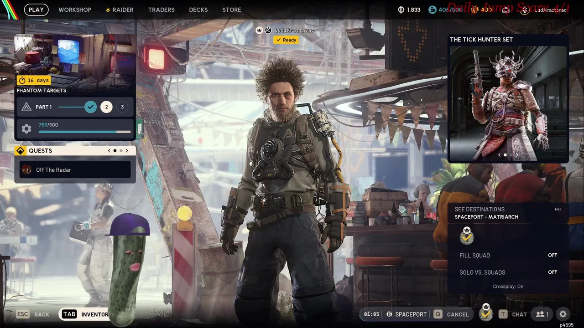Click The Tick Hunter Set title
This screenshot has height=328, width=584.
click(481, 40)
